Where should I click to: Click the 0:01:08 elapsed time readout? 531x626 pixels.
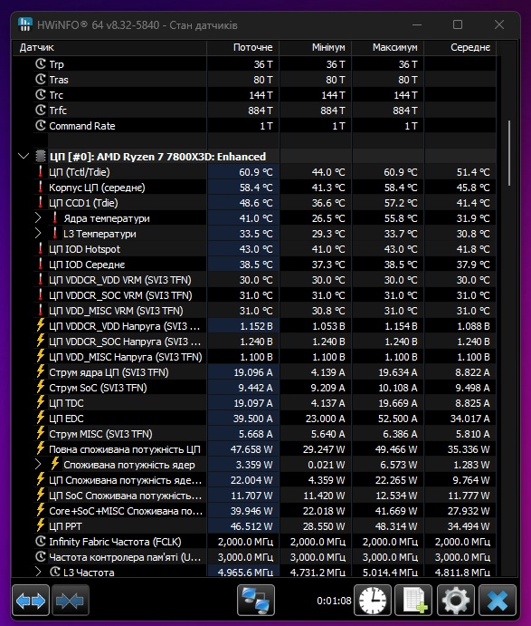[x=334, y=601]
